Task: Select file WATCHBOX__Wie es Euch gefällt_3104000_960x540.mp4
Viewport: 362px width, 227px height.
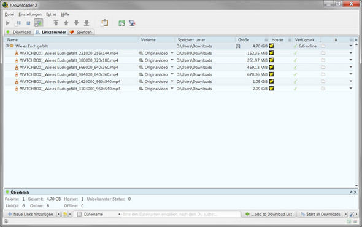Action: pos(70,89)
